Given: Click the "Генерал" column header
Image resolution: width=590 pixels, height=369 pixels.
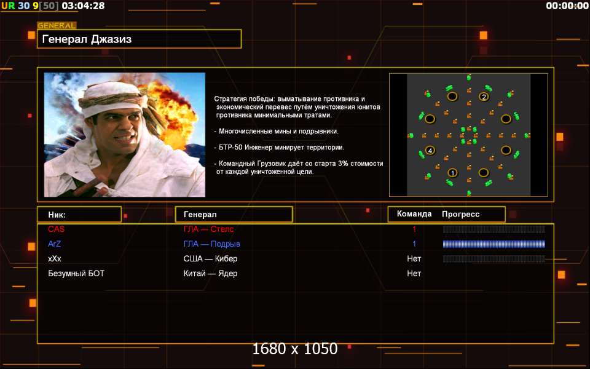Looking at the screenshot, I should point(234,214).
